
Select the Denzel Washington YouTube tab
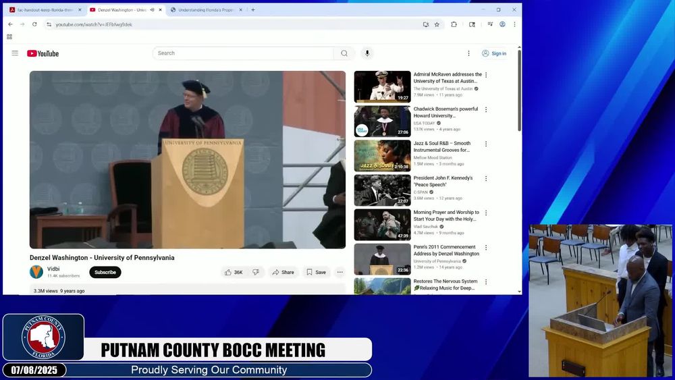pyautogui.click(x=122, y=10)
